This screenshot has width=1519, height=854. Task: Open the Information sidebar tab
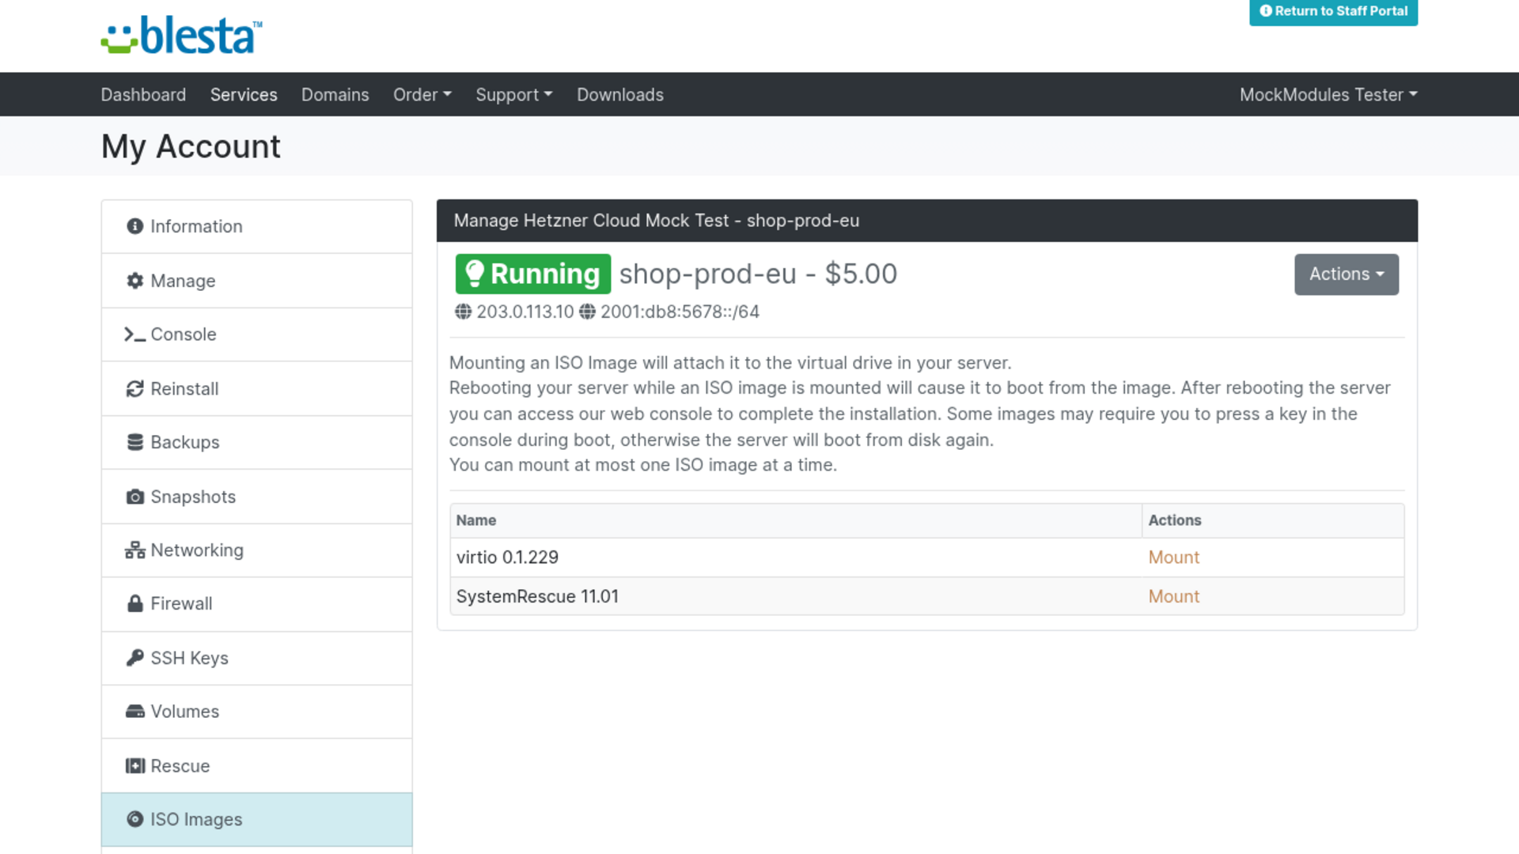click(257, 227)
